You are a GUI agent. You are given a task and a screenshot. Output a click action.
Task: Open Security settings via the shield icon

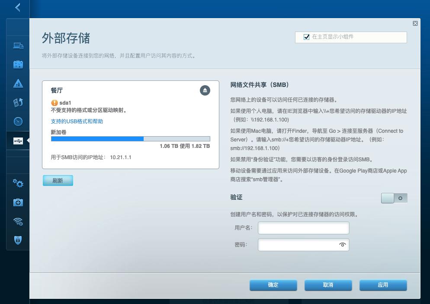[18, 240]
